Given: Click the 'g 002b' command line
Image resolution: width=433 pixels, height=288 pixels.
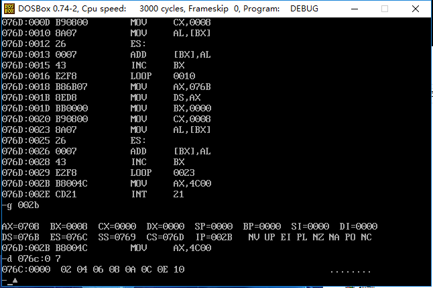Looking at the screenshot, I should pos(20,205).
